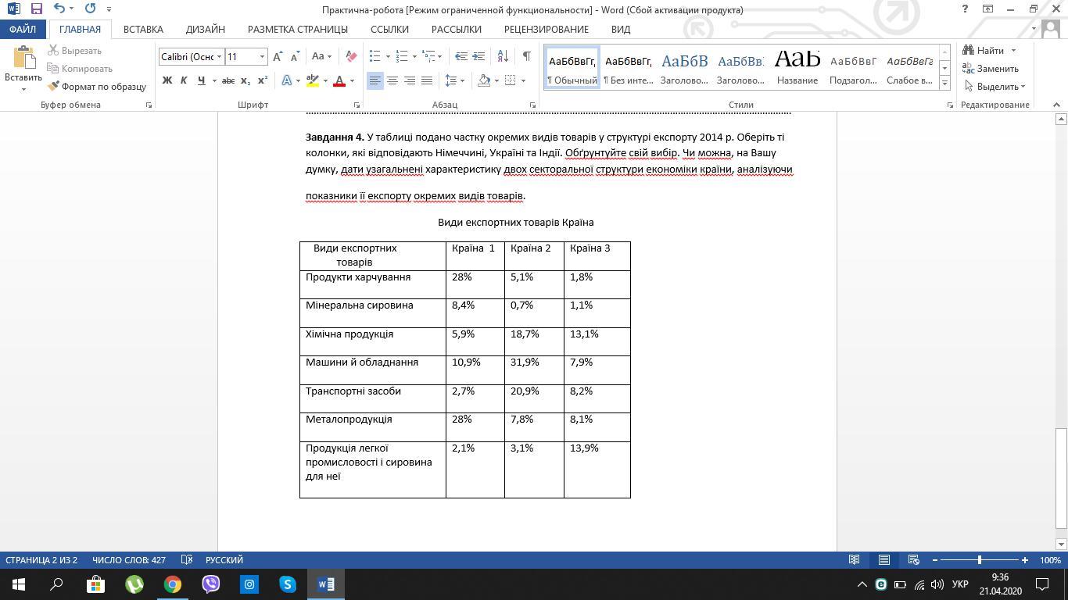Apply a bulleted list

click(x=375, y=56)
